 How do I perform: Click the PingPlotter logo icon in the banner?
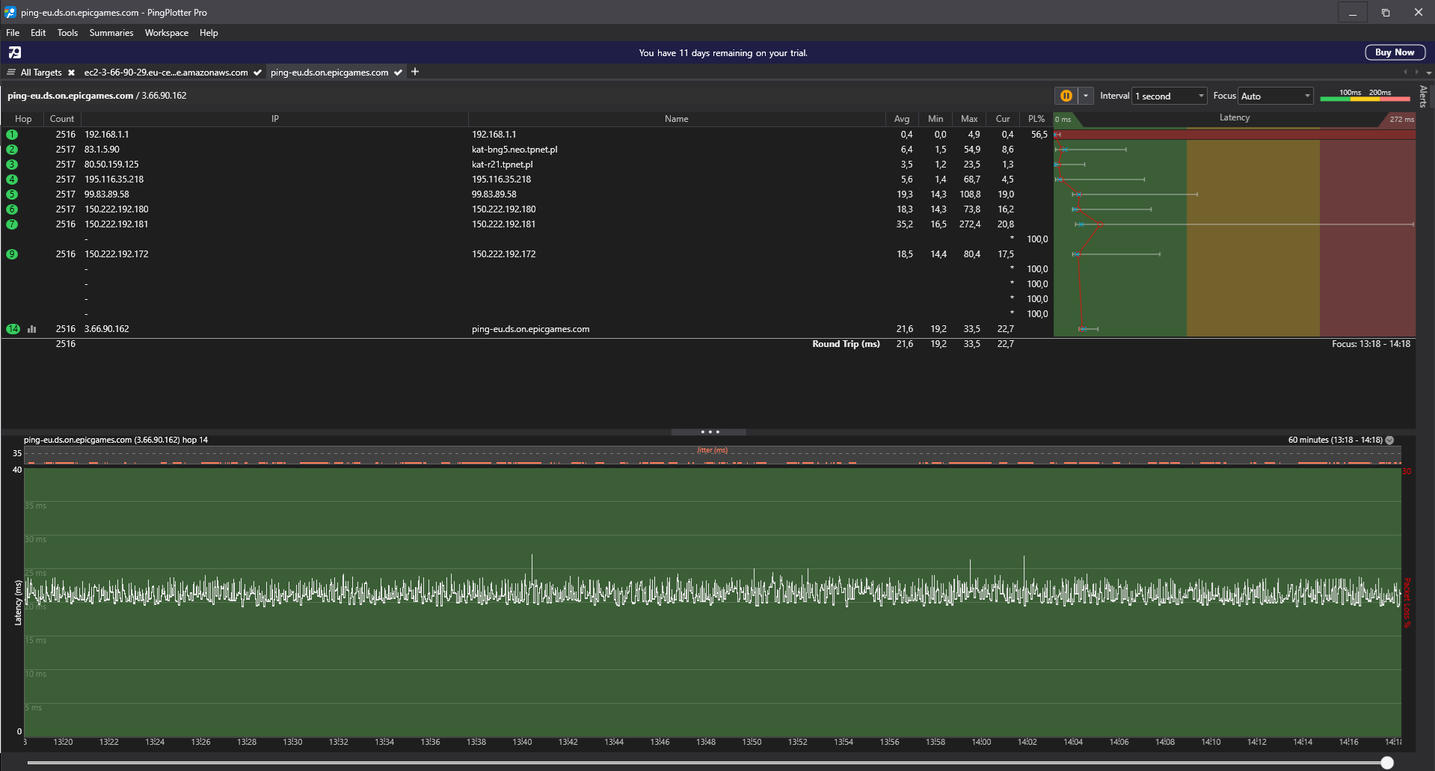pyautogui.click(x=15, y=52)
